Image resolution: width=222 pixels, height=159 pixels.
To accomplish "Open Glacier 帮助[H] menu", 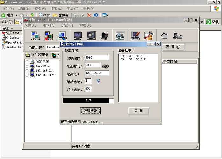I will click(x=85, y=25).
